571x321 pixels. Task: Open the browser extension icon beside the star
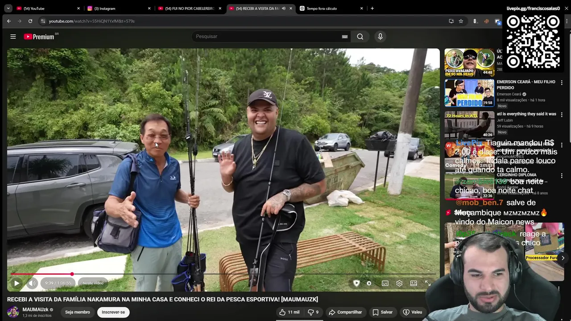coord(475,21)
